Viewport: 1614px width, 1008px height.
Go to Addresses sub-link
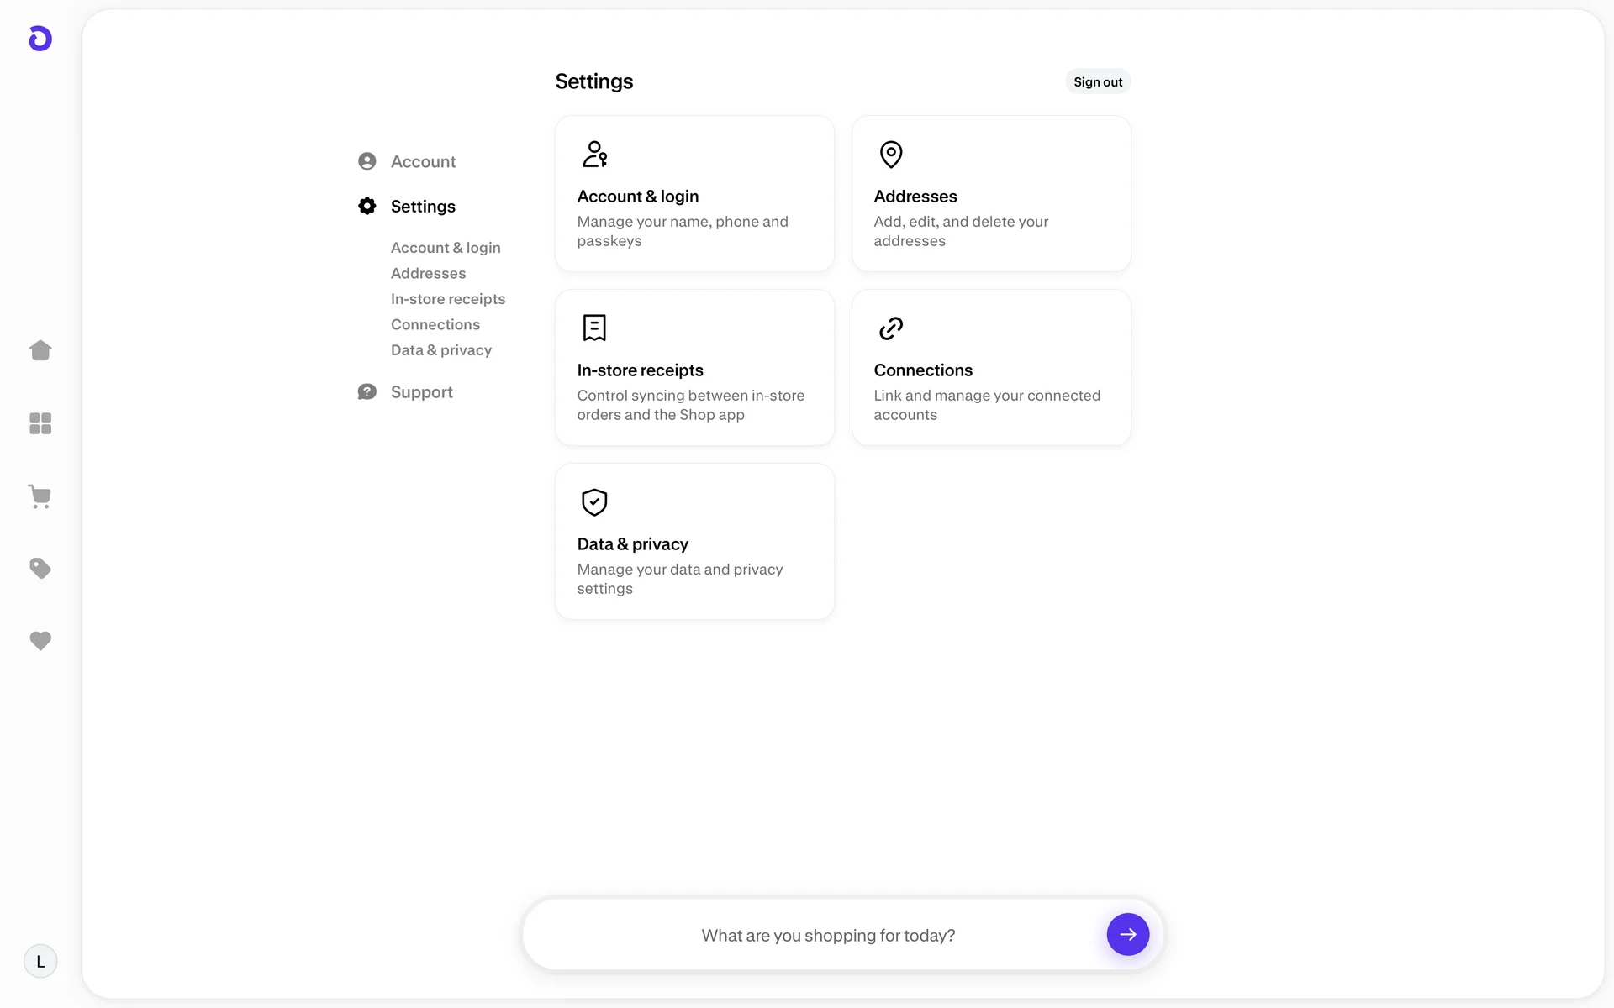coord(428,273)
